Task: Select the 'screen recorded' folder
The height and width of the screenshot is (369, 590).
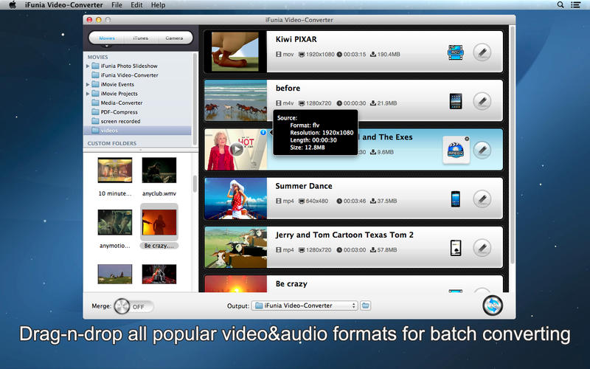Action: tap(119, 121)
